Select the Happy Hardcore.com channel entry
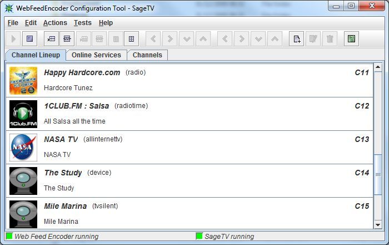 point(82,72)
